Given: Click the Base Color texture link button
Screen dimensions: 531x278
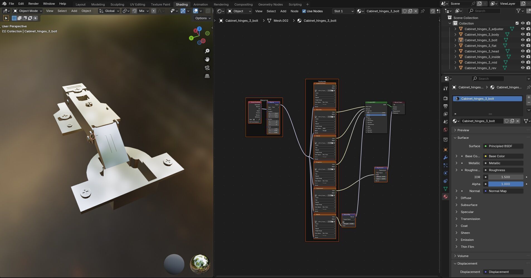Looking at the screenshot, I should [x=503, y=156].
